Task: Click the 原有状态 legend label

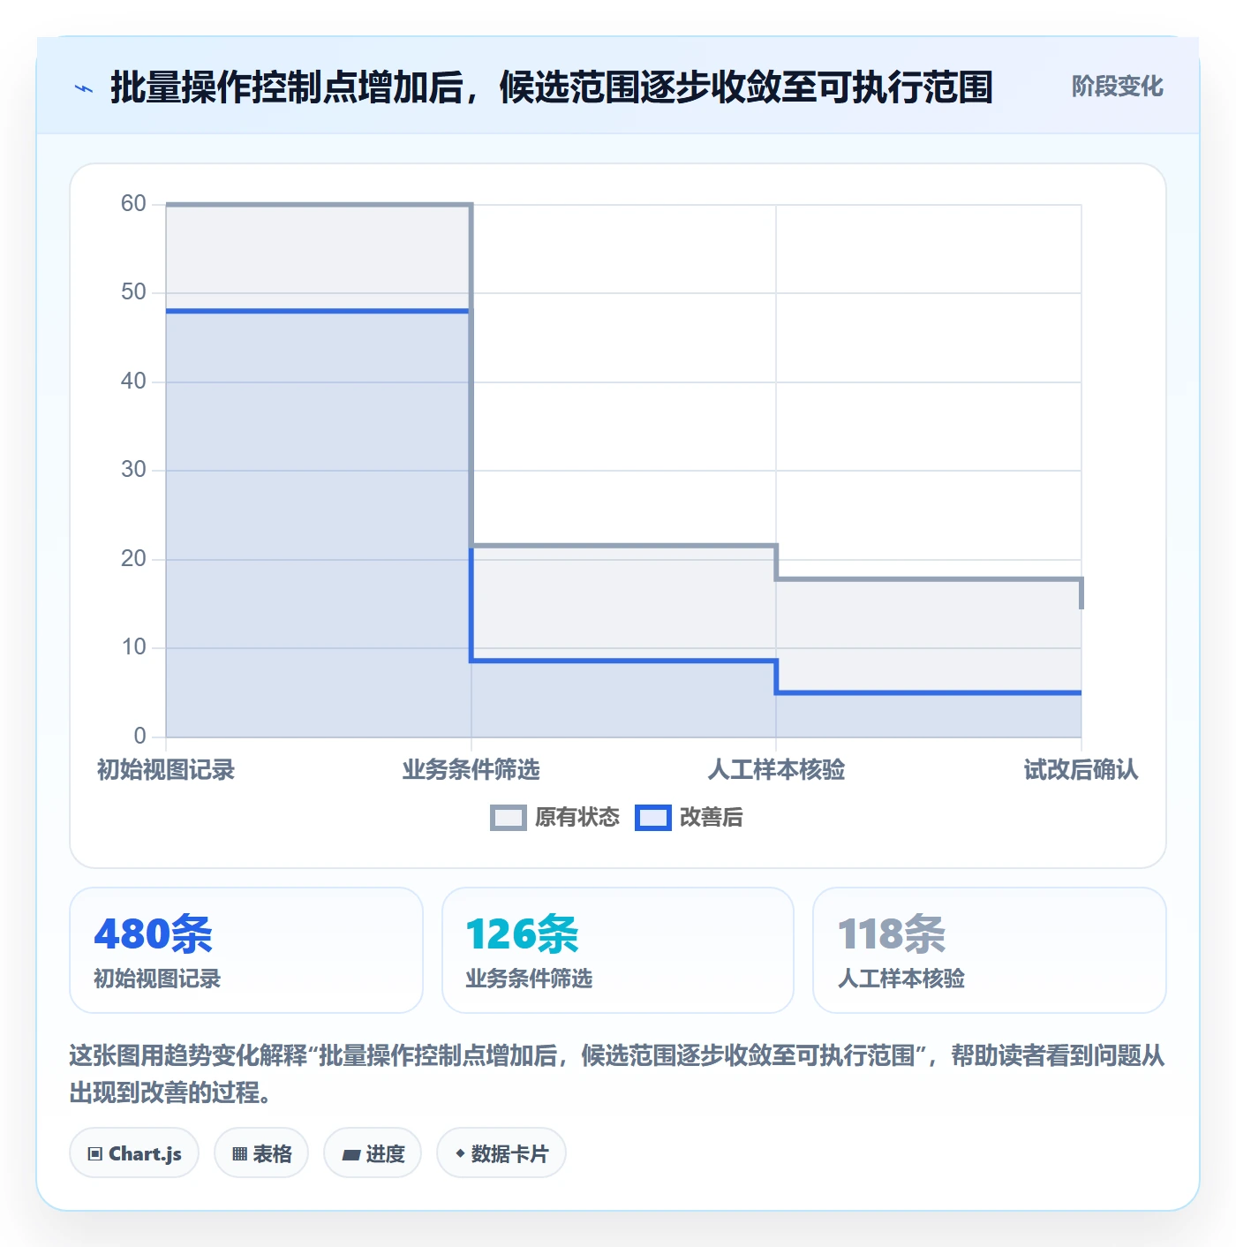Action: [577, 818]
